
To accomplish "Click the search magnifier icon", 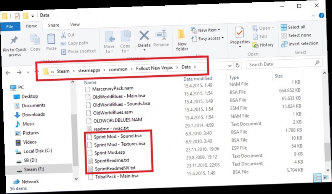I will [317, 62].
